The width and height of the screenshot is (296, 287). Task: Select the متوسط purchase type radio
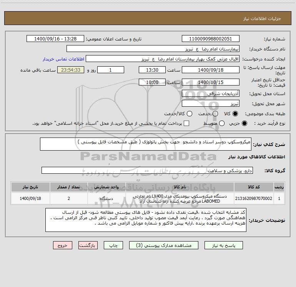pyautogui.click(x=222, y=123)
